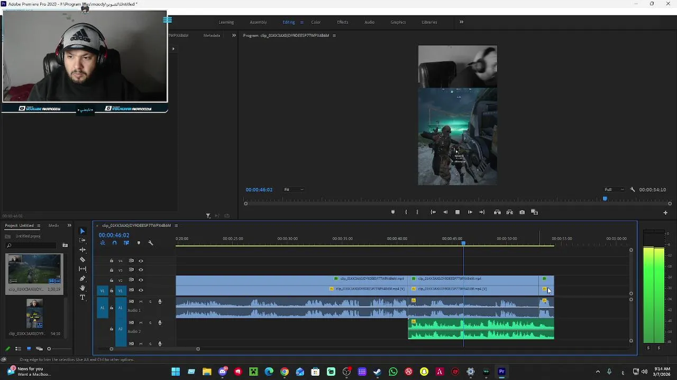
Task: Open the Program Monitor panel menu
Action: [334, 35]
